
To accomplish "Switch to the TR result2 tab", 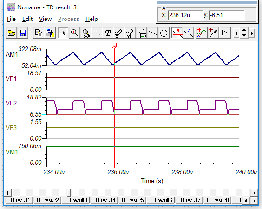I will (47, 200).
